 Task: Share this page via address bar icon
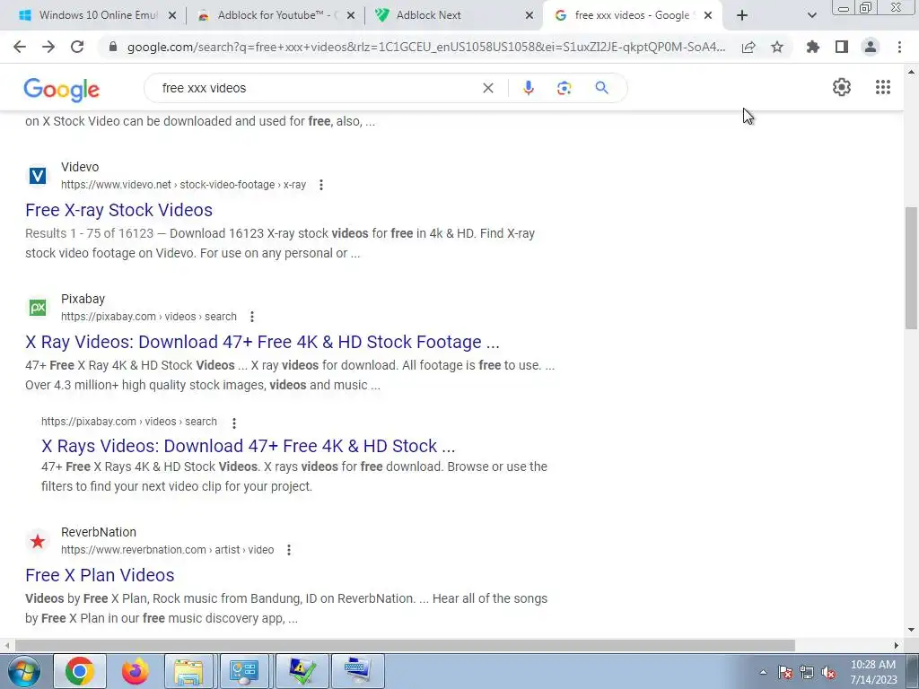pos(748,47)
